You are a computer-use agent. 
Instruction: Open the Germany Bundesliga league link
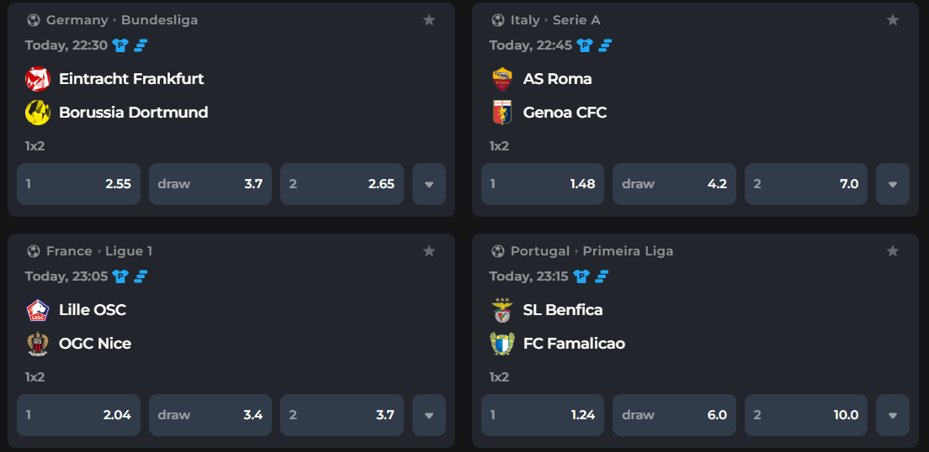[159, 20]
